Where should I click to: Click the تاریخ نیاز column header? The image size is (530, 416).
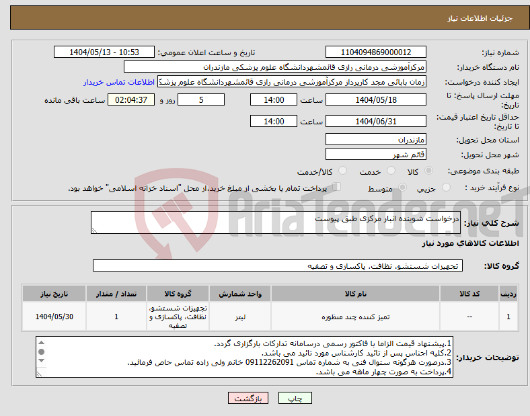coord(54,294)
